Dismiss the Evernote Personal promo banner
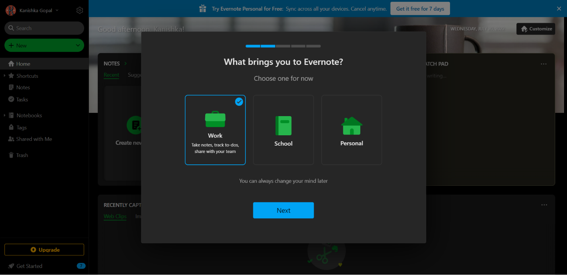567x275 pixels. 559,8
